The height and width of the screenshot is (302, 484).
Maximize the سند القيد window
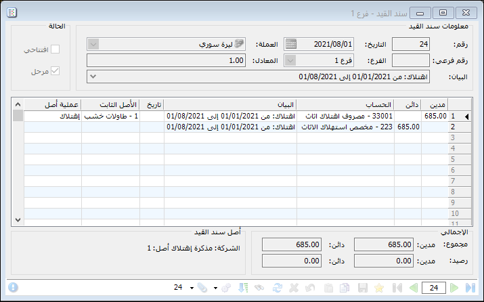[x=443, y=13]
